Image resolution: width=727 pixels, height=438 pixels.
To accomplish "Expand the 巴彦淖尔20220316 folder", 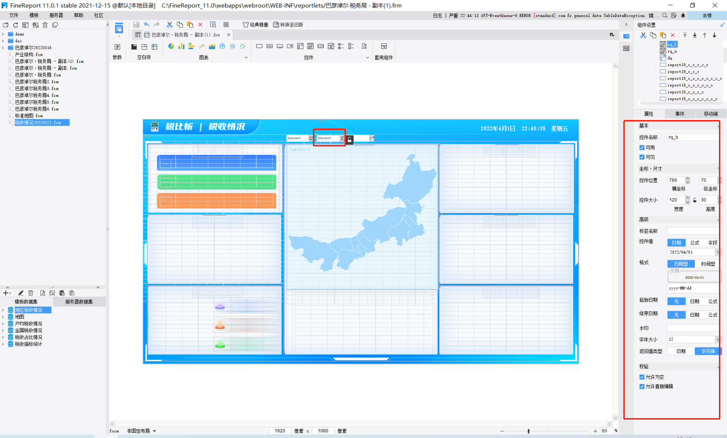I will pyautogui.click(x=3, y=48).
